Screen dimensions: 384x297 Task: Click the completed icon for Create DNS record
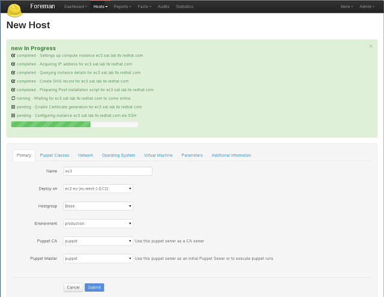13,81
